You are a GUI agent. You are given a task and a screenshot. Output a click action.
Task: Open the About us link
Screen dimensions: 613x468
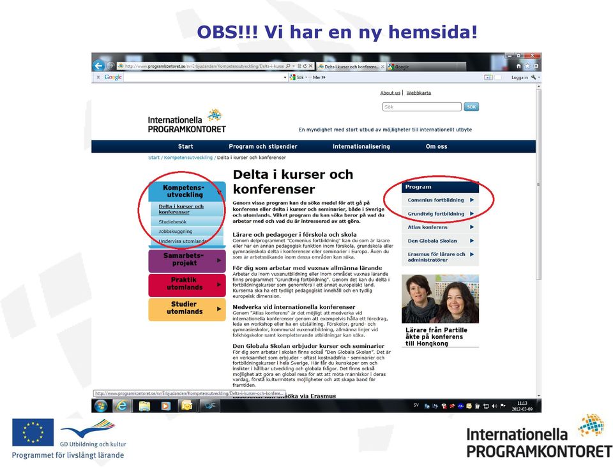[390, 93]
